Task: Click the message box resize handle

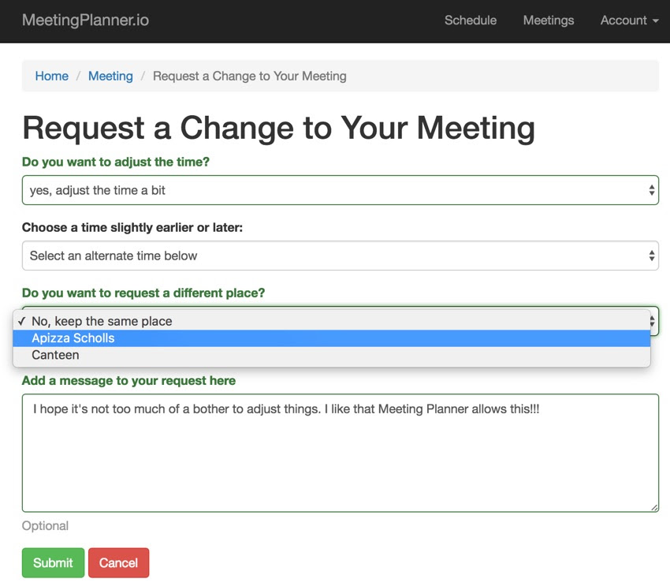Action: point(654,507)
